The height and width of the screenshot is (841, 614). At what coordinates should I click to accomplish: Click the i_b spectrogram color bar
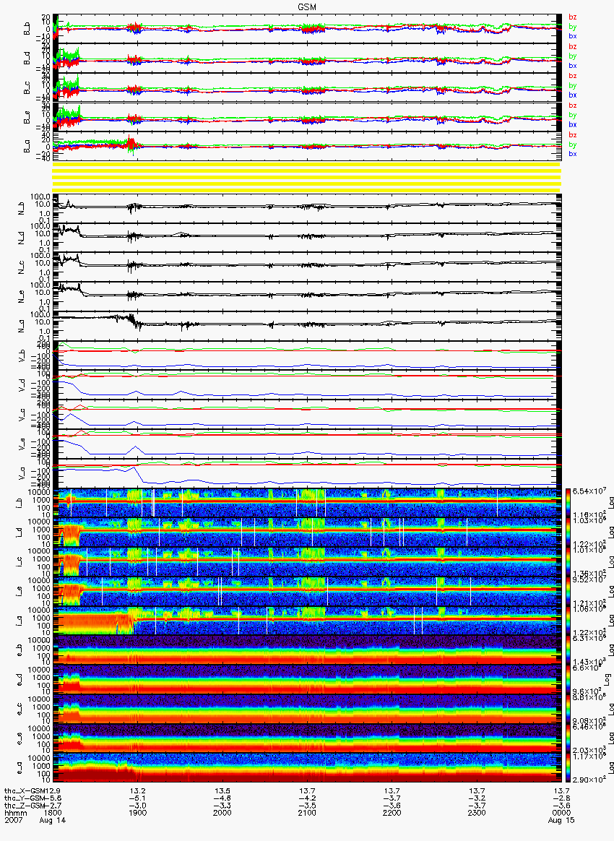[x=567, y=503]
